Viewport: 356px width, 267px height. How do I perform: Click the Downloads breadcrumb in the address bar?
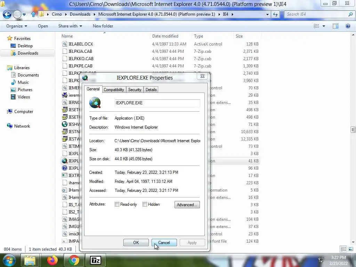click(x=80, y=14)
